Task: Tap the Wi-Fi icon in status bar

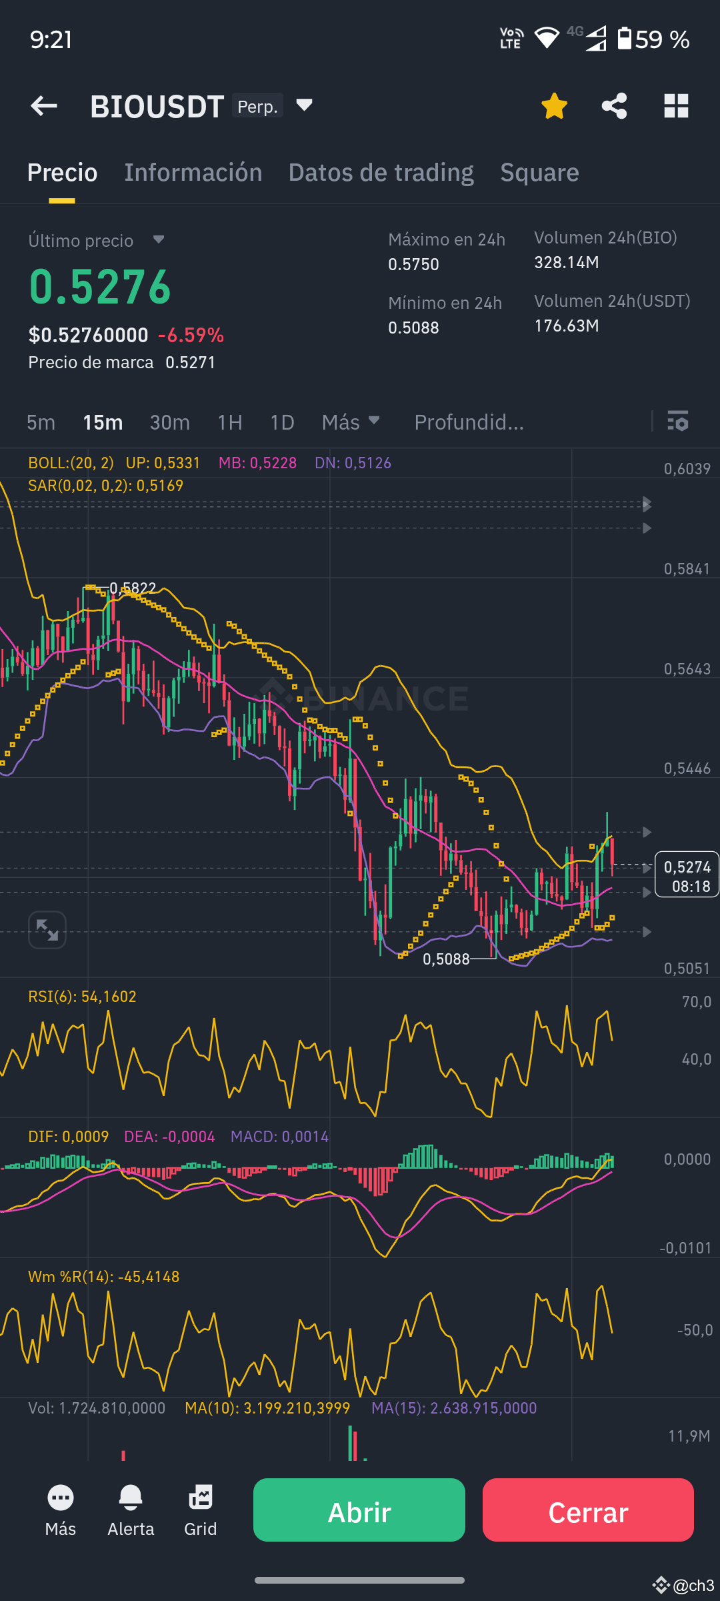Action: coord(547,38)
